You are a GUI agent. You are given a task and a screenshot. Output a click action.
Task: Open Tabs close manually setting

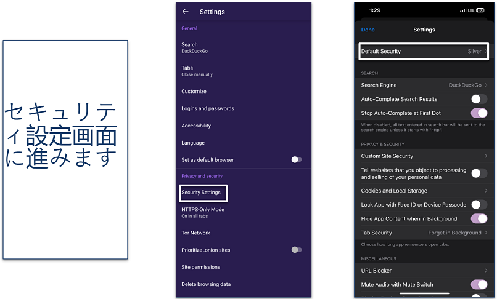197,71
